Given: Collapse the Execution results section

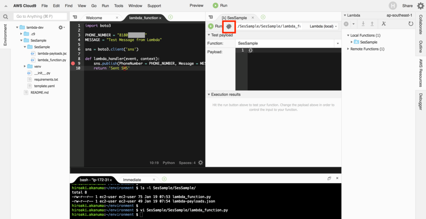Looking at the screenshot, I should coord(209,94).
